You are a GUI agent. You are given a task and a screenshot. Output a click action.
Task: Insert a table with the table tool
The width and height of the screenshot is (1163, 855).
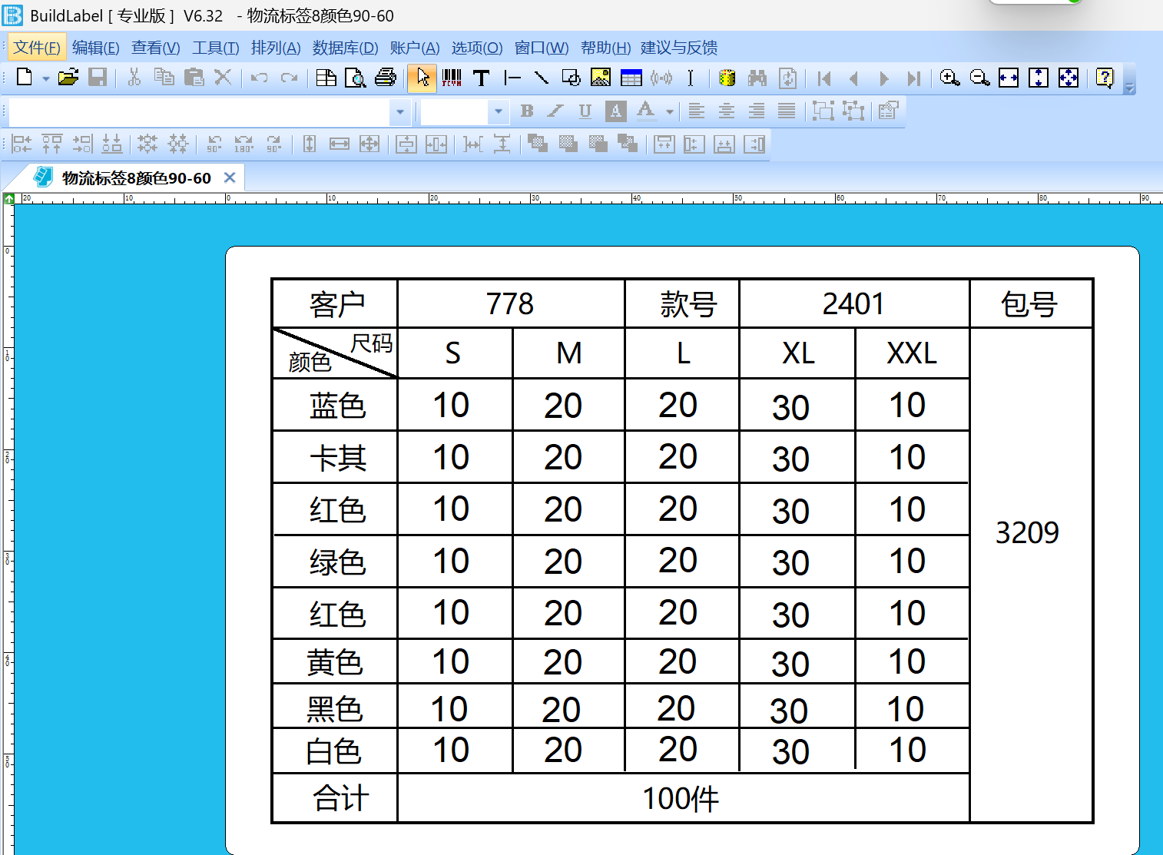click(x=631, y=78)
